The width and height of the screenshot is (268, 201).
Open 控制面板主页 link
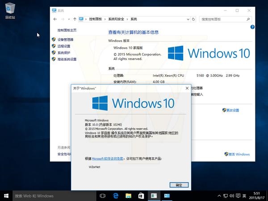point(67,30)
